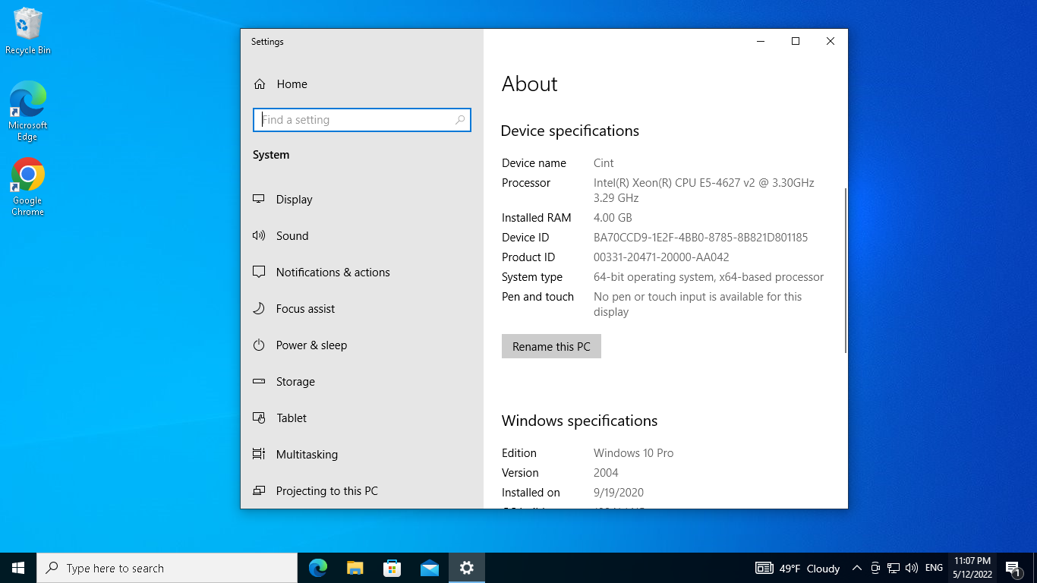The image size is (1037, 583).
Task: Open the news and weather widget icon
Action: 764,568
